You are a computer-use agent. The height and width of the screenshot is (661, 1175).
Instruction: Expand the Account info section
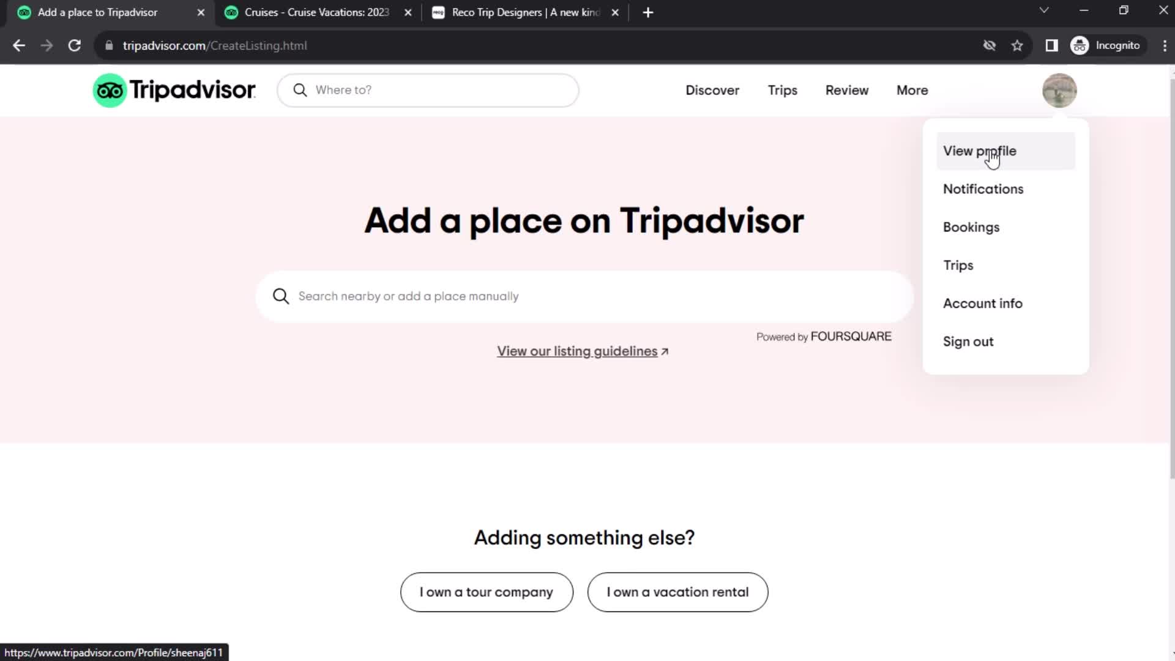[983, 303]
